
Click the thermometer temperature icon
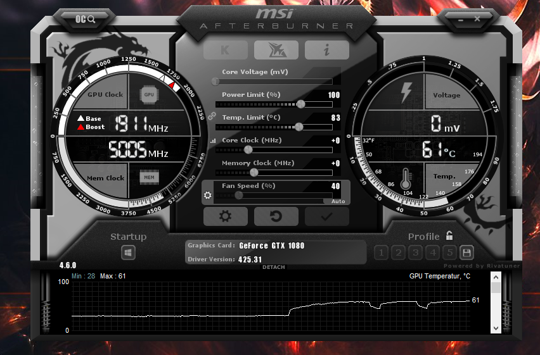click(x=406, y=178)
